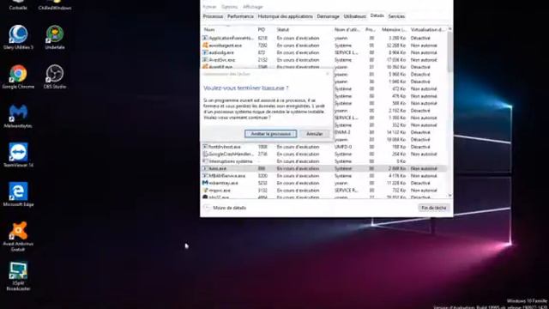Click the Fin de tâche button
The image size is (549, 309).
[x=434, y=208]
